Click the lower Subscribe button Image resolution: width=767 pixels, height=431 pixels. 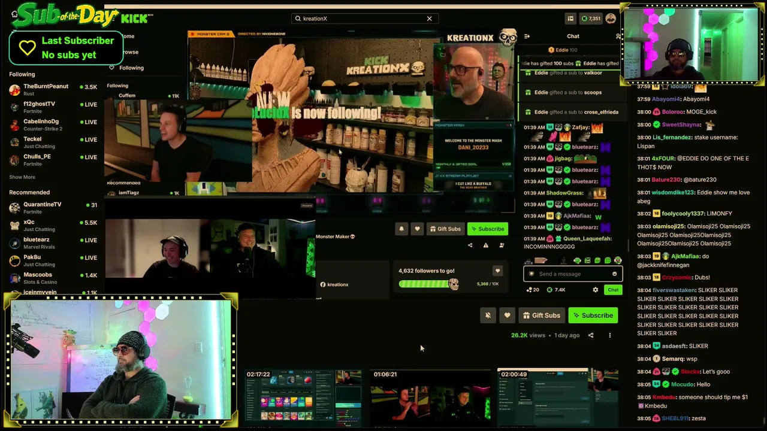coord(593,315)
